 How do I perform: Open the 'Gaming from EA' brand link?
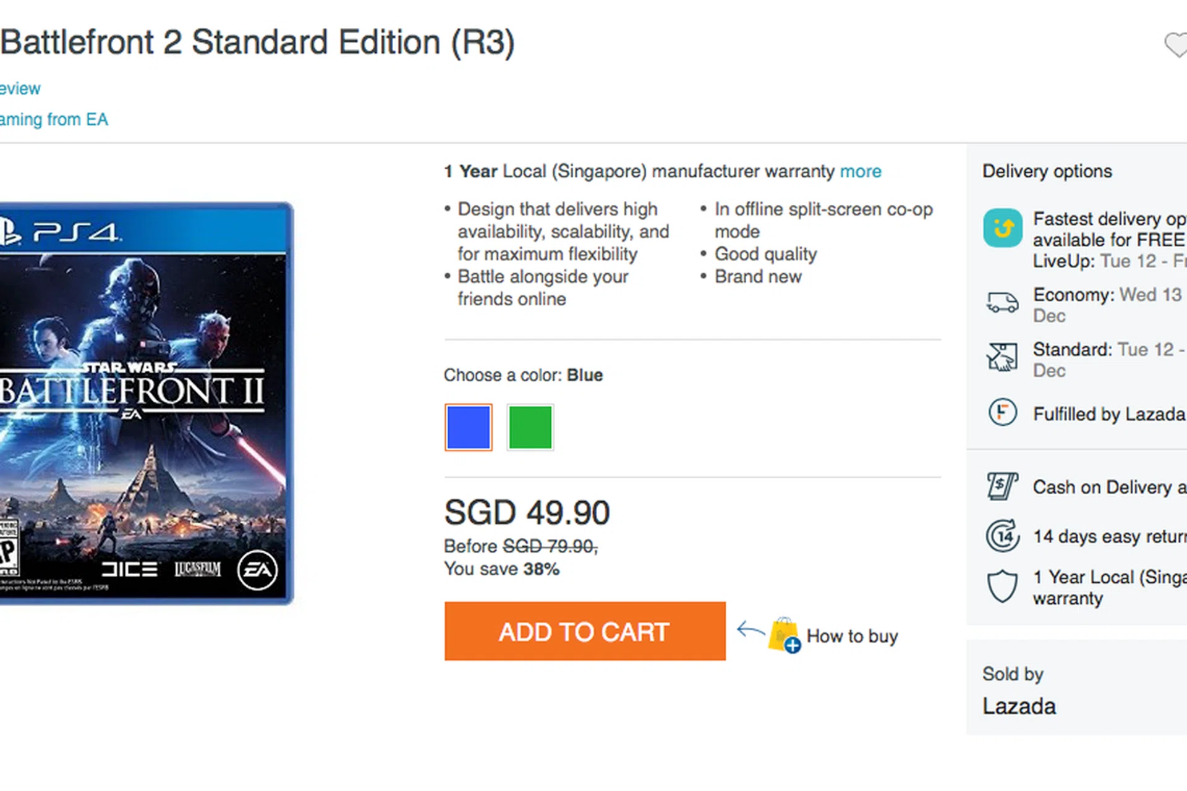tap(53, 119)
